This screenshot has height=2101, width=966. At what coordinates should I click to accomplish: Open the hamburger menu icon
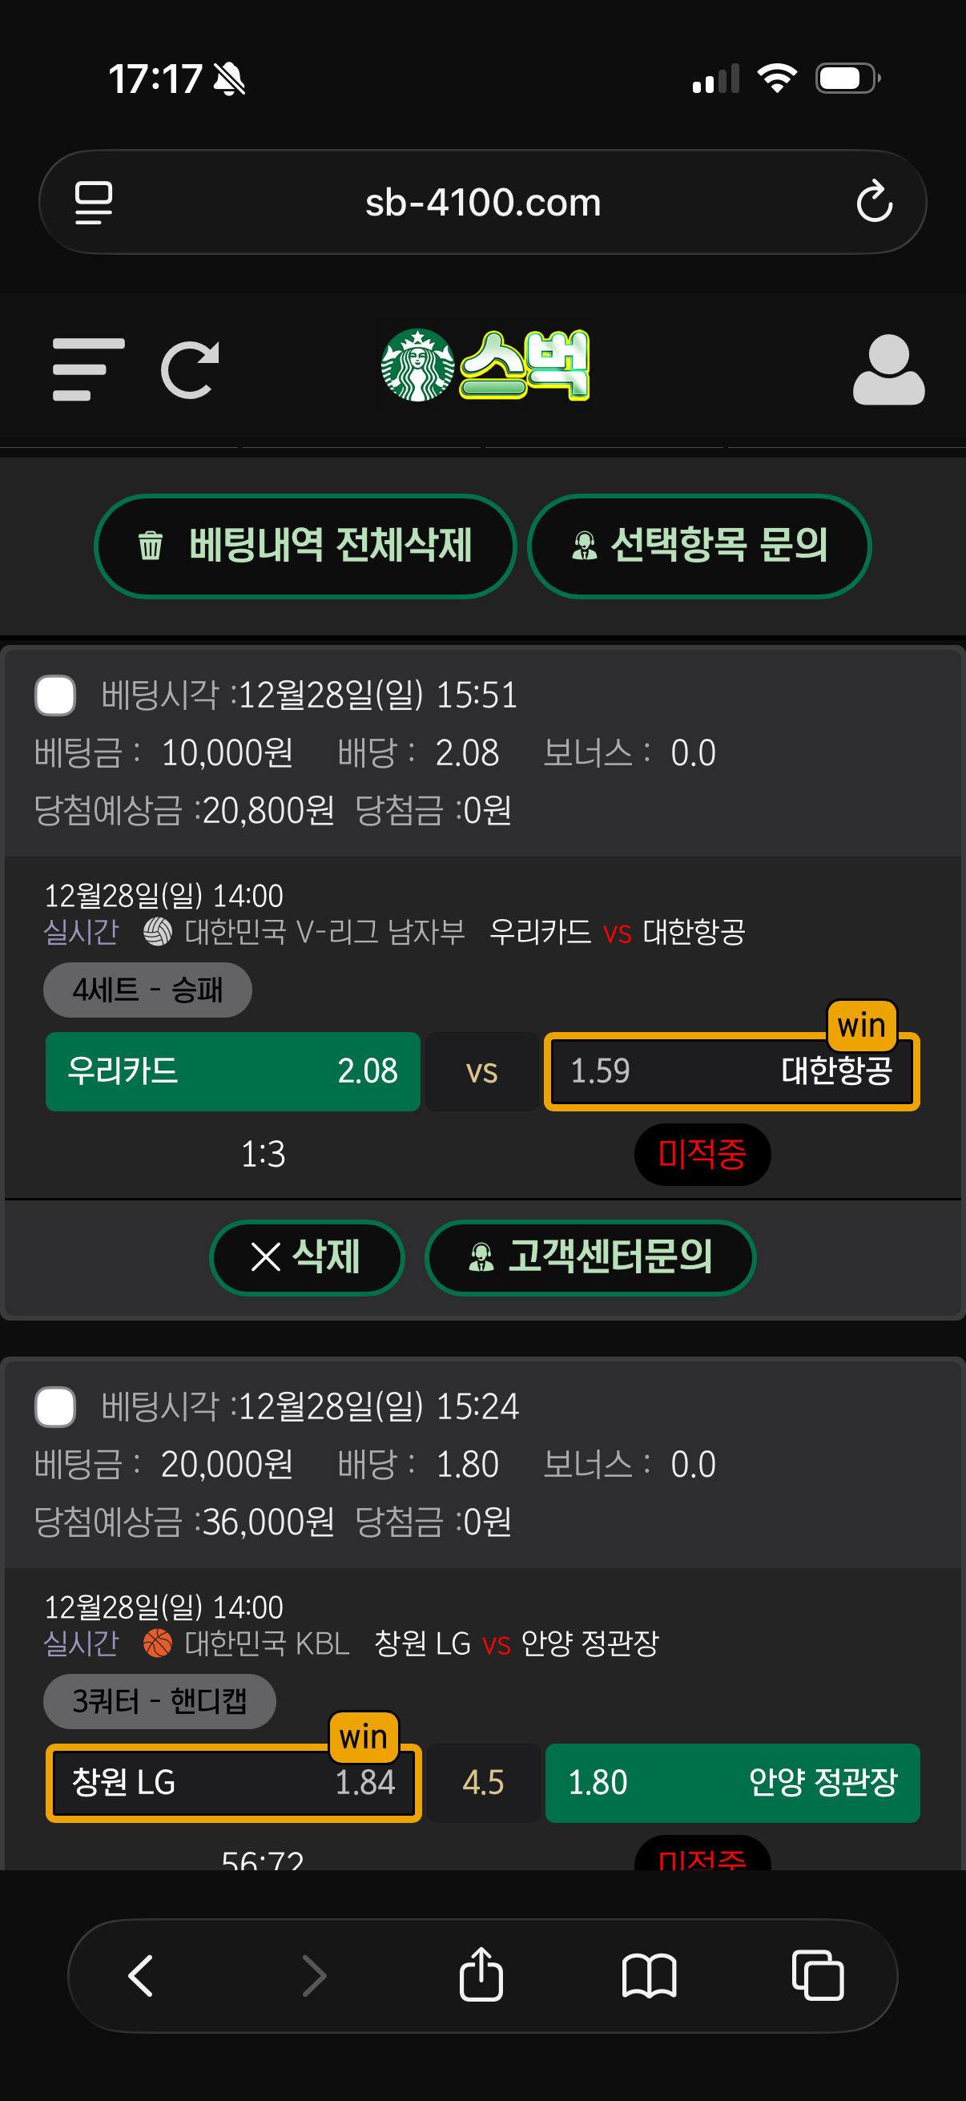coord(88,369)
